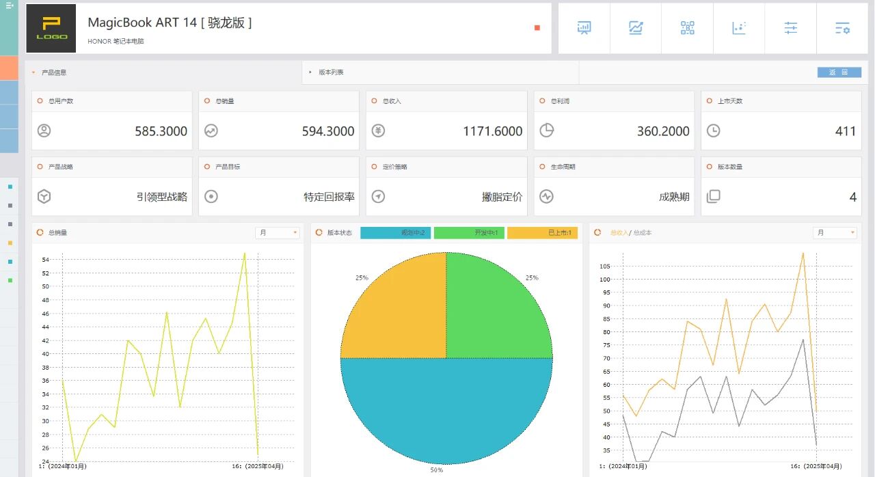Click the user icon on the 总用户数 card

[x=44, y=131]
